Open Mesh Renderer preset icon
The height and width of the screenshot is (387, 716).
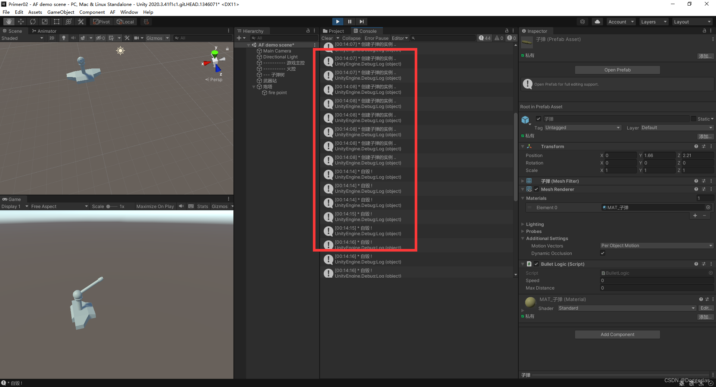pos(704,189)
